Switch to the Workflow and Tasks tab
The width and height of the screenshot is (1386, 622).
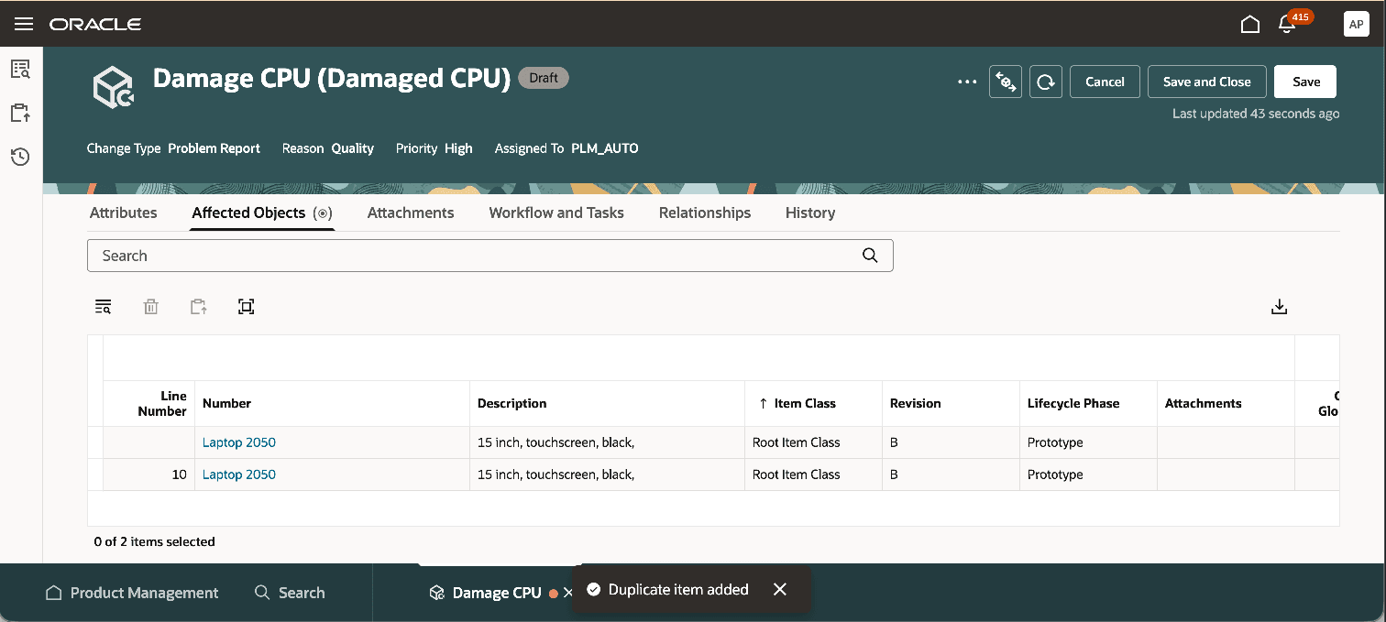pos(555,213)
